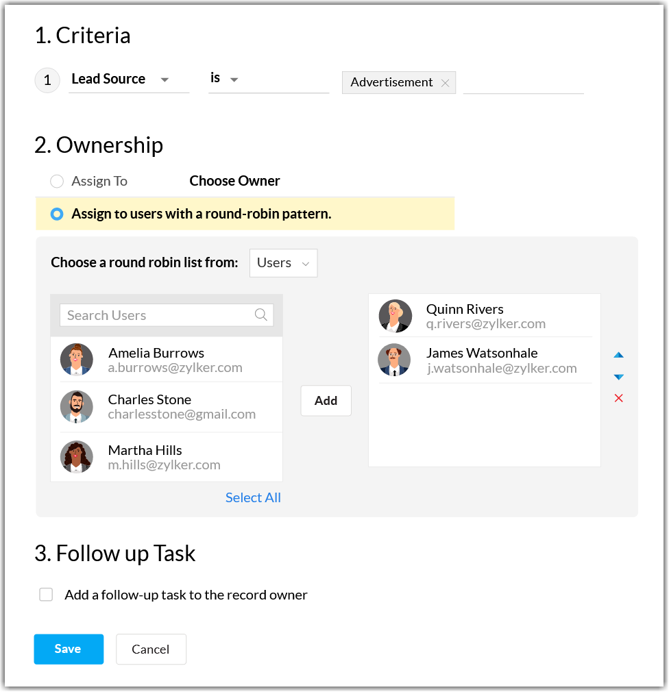Click a.burrows@zylker.com email
Viewport: 669px width, 692px height.
tap(175, 368)
